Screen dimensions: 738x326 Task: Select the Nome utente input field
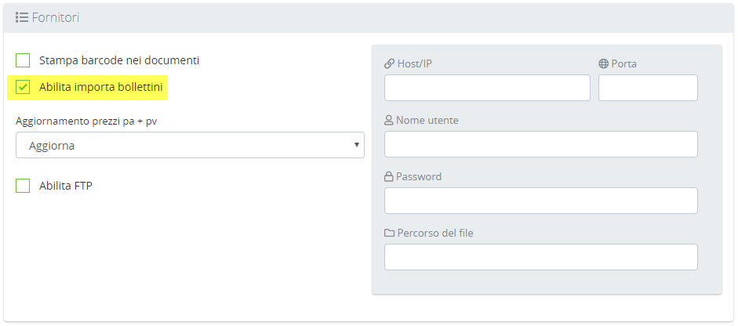[540, 144]
